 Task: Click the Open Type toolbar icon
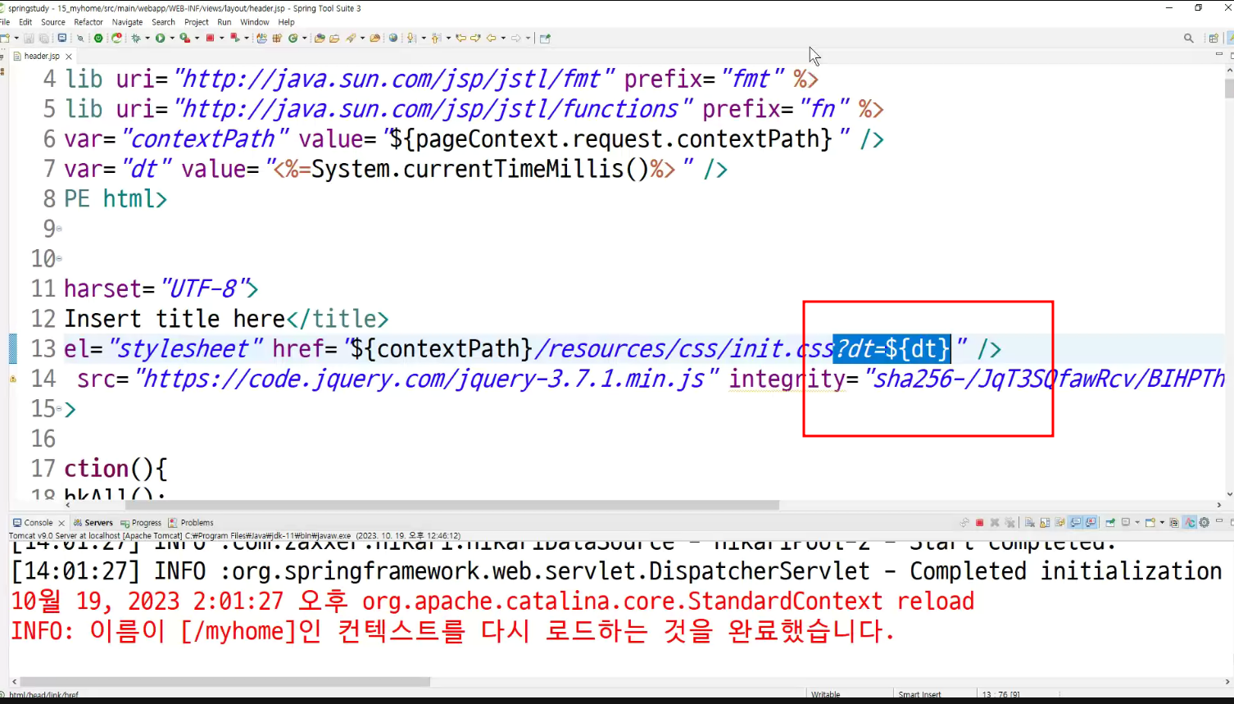tap(319, 38)
